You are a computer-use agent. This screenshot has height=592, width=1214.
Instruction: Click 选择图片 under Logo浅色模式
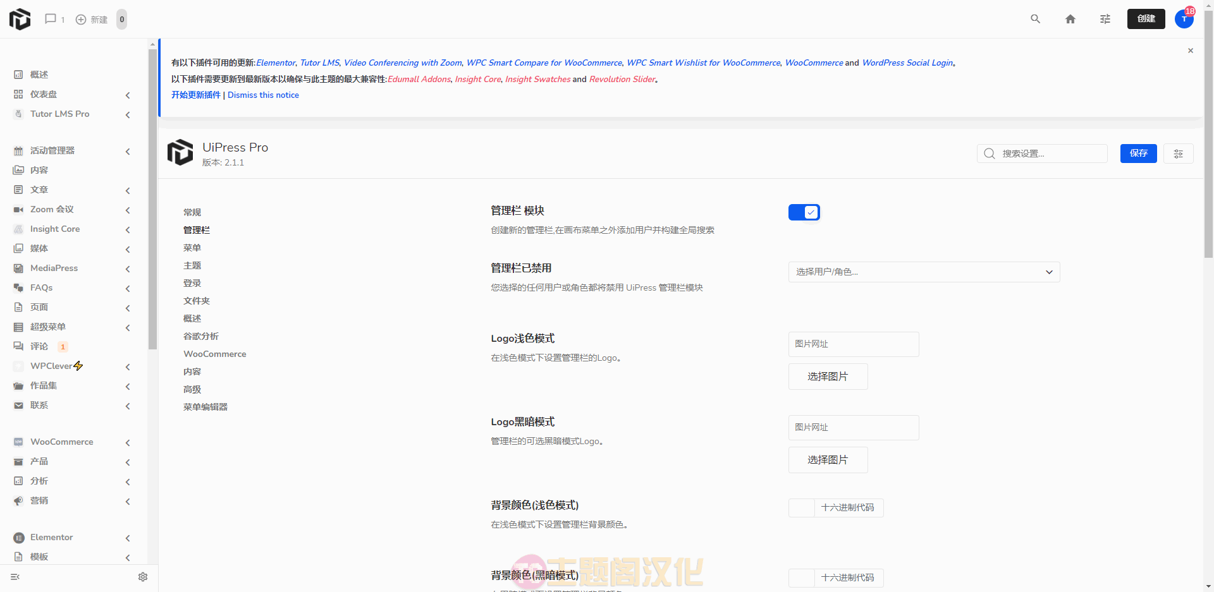click(828, 377)
